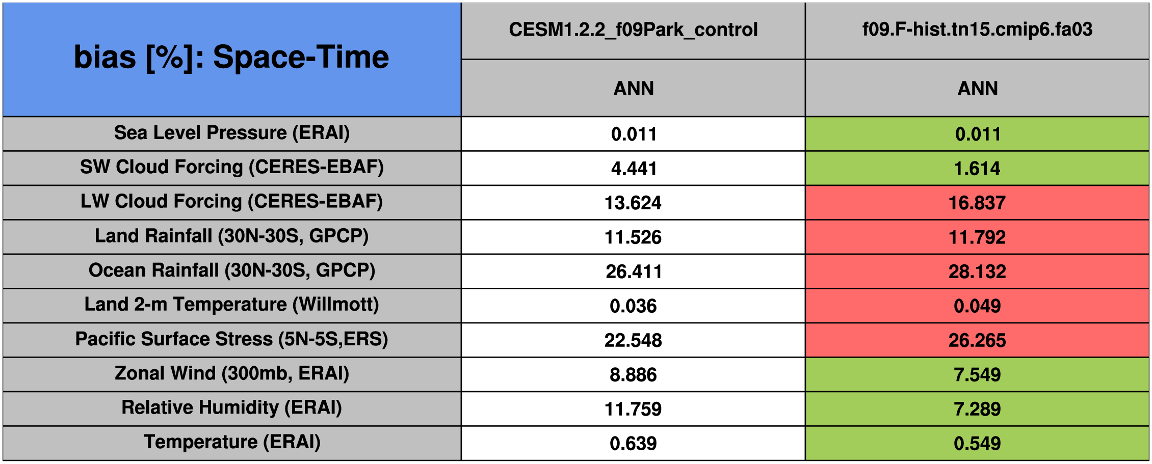
Task: Select the Pacific Surface Stress (5N-5S,ERS) label
Action: coord(232,340)
